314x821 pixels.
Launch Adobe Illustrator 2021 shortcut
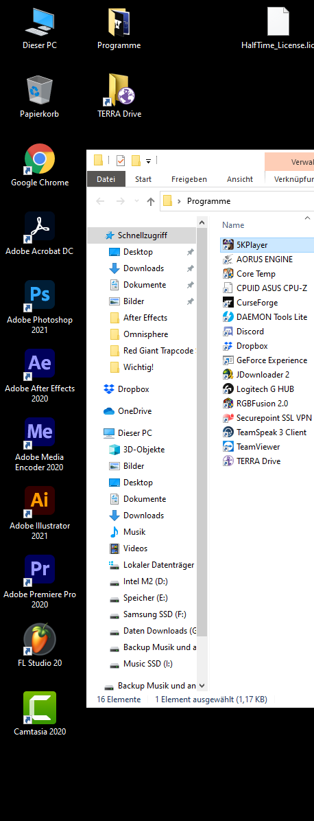click(x=40, y=513)
